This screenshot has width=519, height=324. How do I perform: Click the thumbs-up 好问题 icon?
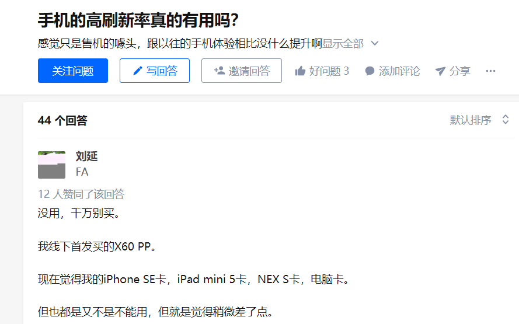tap(300, 71)
